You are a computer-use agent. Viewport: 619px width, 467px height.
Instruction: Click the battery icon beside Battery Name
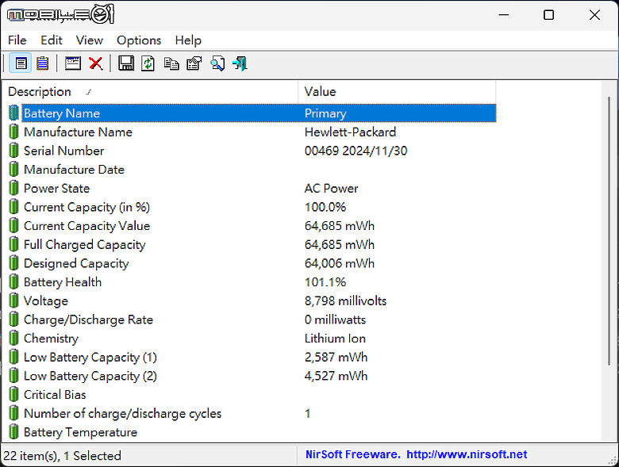[x=13, y=113]
